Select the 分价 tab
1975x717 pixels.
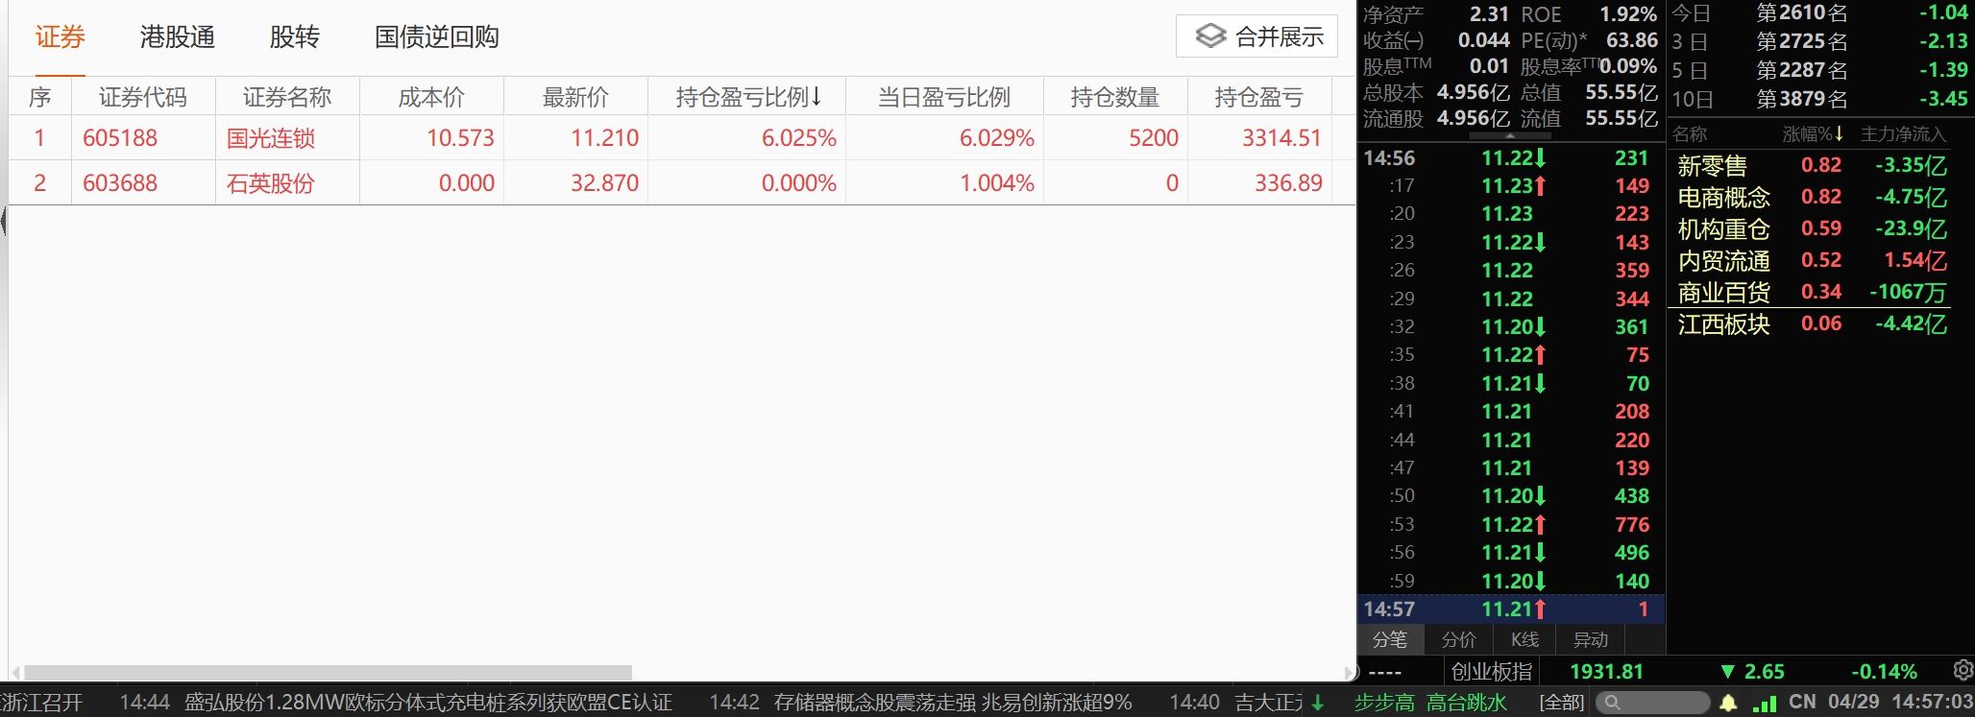1458,639
